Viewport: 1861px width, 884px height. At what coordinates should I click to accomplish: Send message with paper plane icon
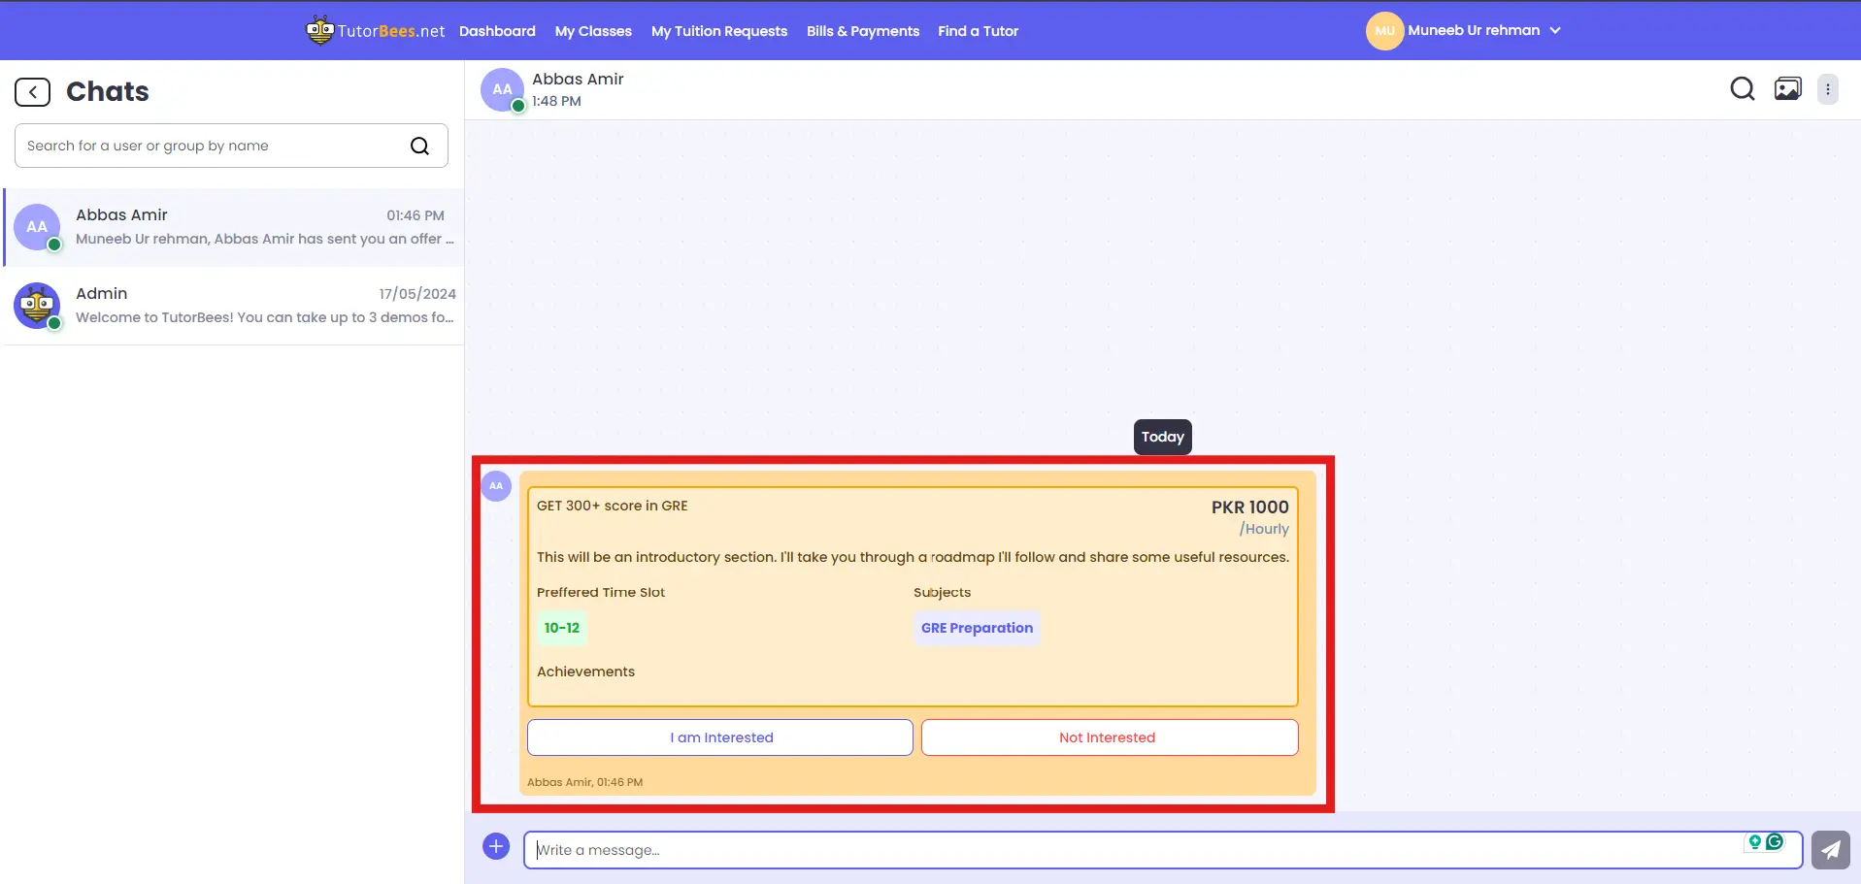click(x=1830, y=850)
